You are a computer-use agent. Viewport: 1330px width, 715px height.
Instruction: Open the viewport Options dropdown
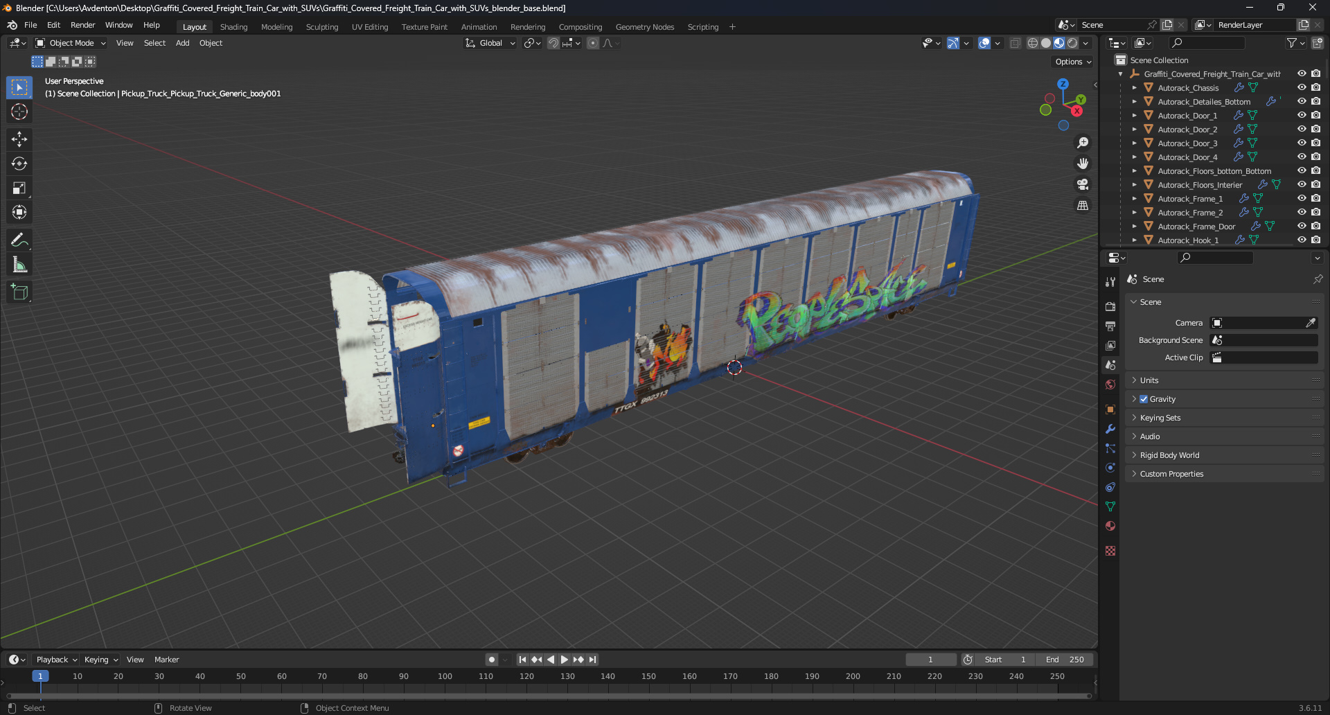click(x=1073, y=62)
